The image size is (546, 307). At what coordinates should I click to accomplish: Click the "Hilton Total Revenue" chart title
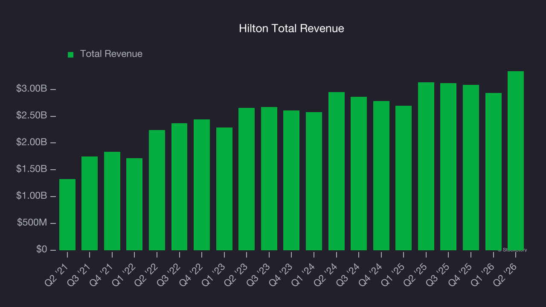(x=291, y=29)
